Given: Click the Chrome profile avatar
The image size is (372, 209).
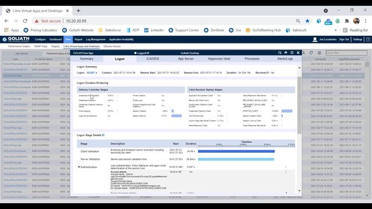Looking at the screenshot, I should point(356,21).
